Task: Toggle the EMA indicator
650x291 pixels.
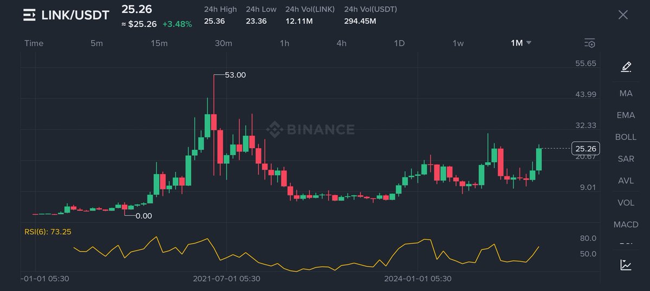Action: 626,115
